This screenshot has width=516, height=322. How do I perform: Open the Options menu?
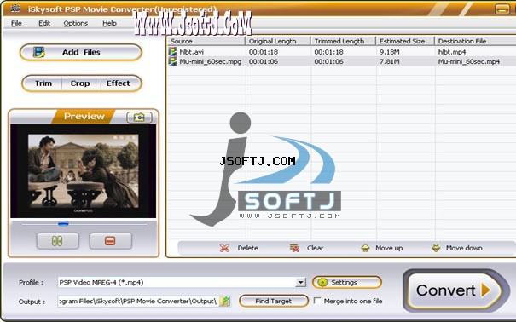click(x=76, y=23)
